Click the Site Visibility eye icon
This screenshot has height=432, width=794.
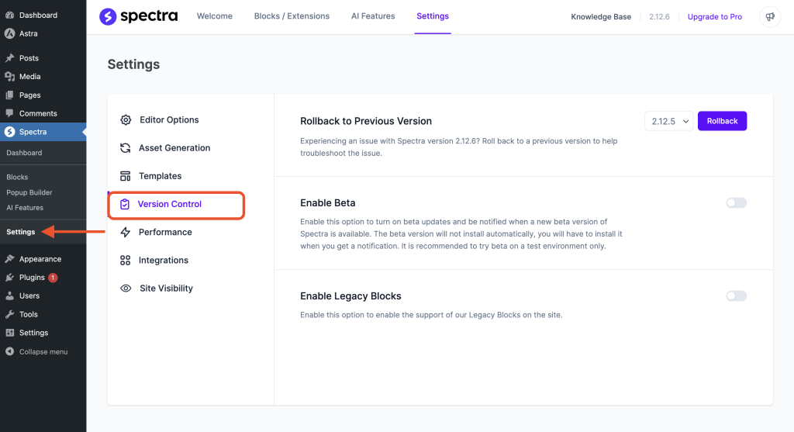[126, 289]
